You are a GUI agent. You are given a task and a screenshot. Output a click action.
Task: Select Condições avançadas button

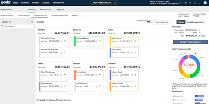pyautogui.click(x=195, y=22)
